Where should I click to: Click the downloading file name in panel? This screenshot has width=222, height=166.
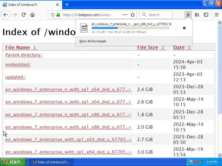click(132, 24)
